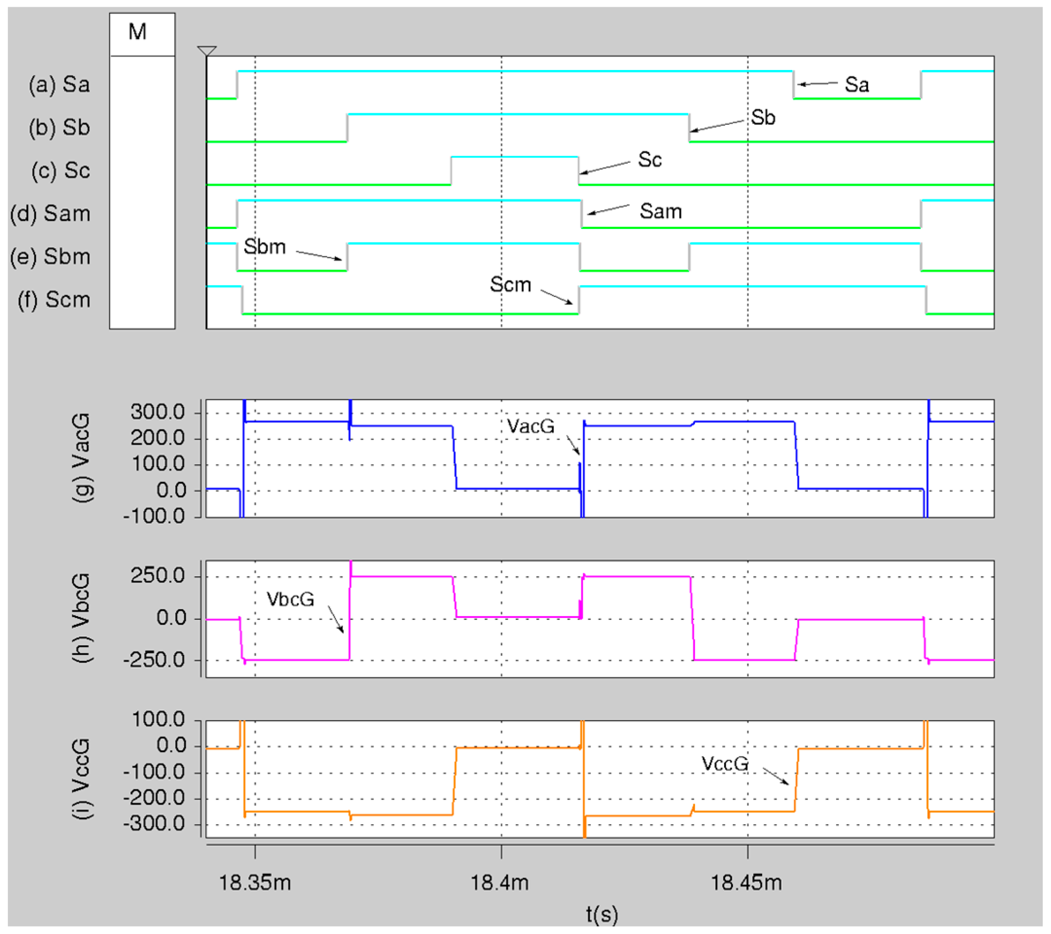Image resolution: width=1051 pixels, height=934 pixels.
Task: Click the VacG annotation in the blue plot
Action: (x=530, y=426)
